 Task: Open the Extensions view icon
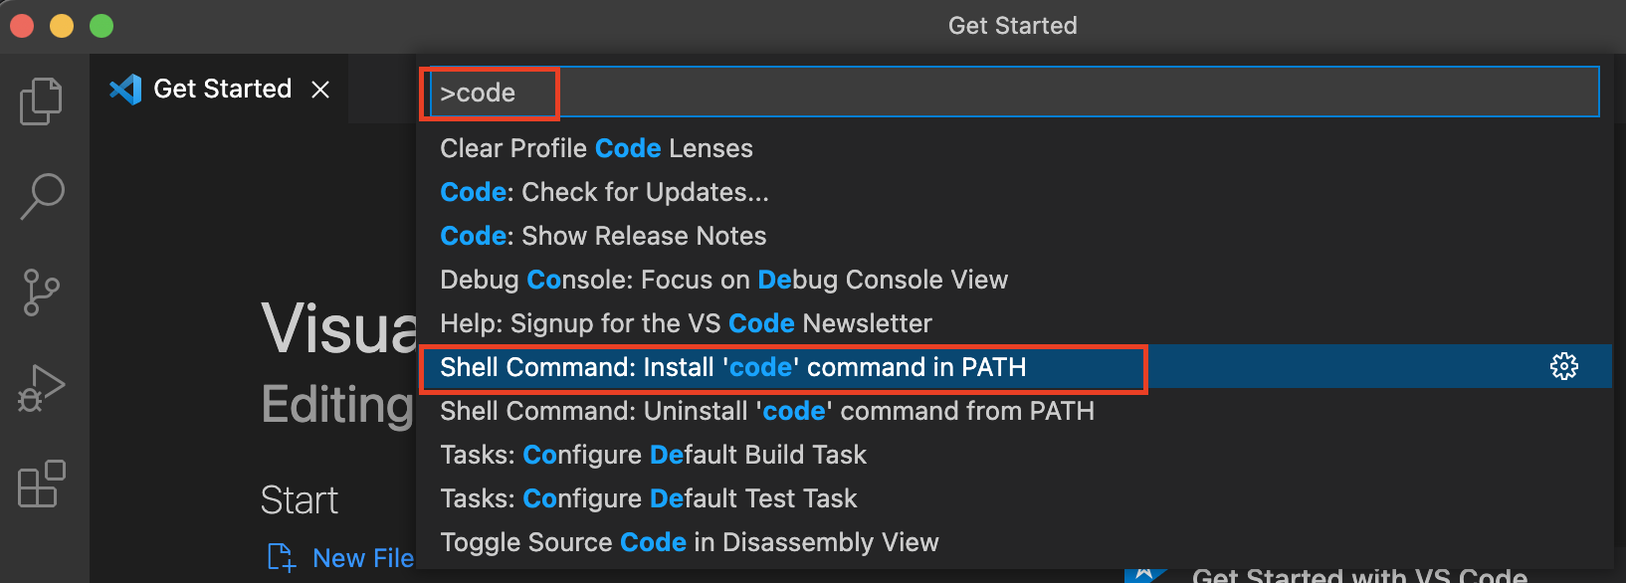tap(41, 484)
